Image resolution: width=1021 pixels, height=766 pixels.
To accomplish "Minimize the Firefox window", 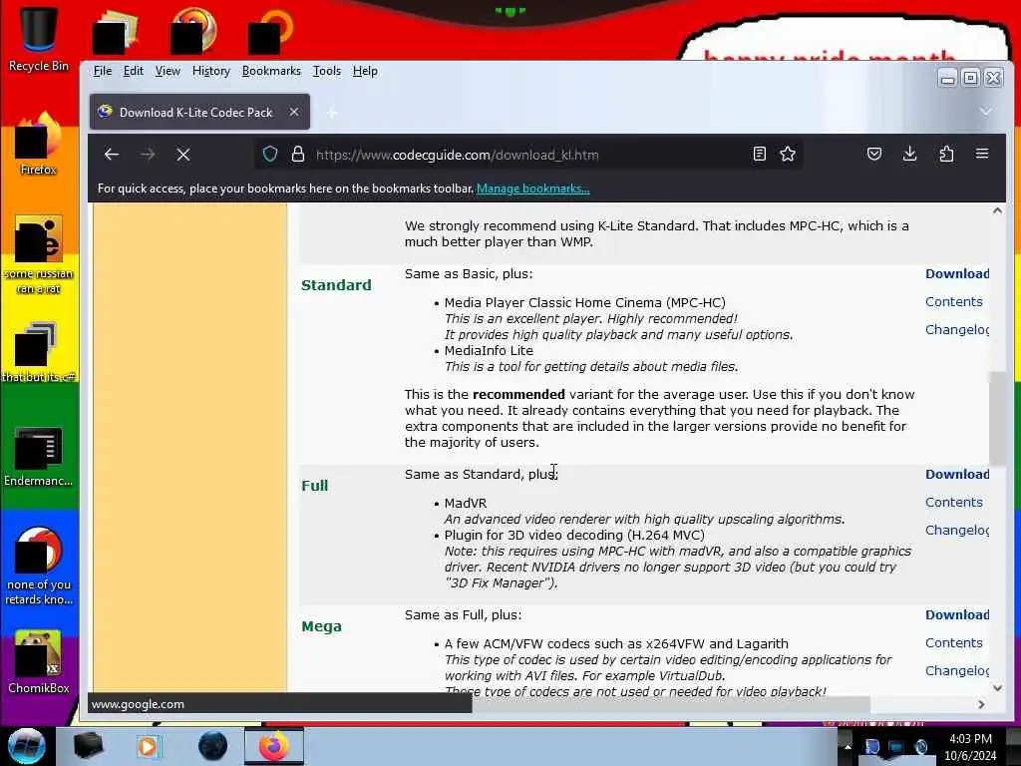I will (947, 78).
